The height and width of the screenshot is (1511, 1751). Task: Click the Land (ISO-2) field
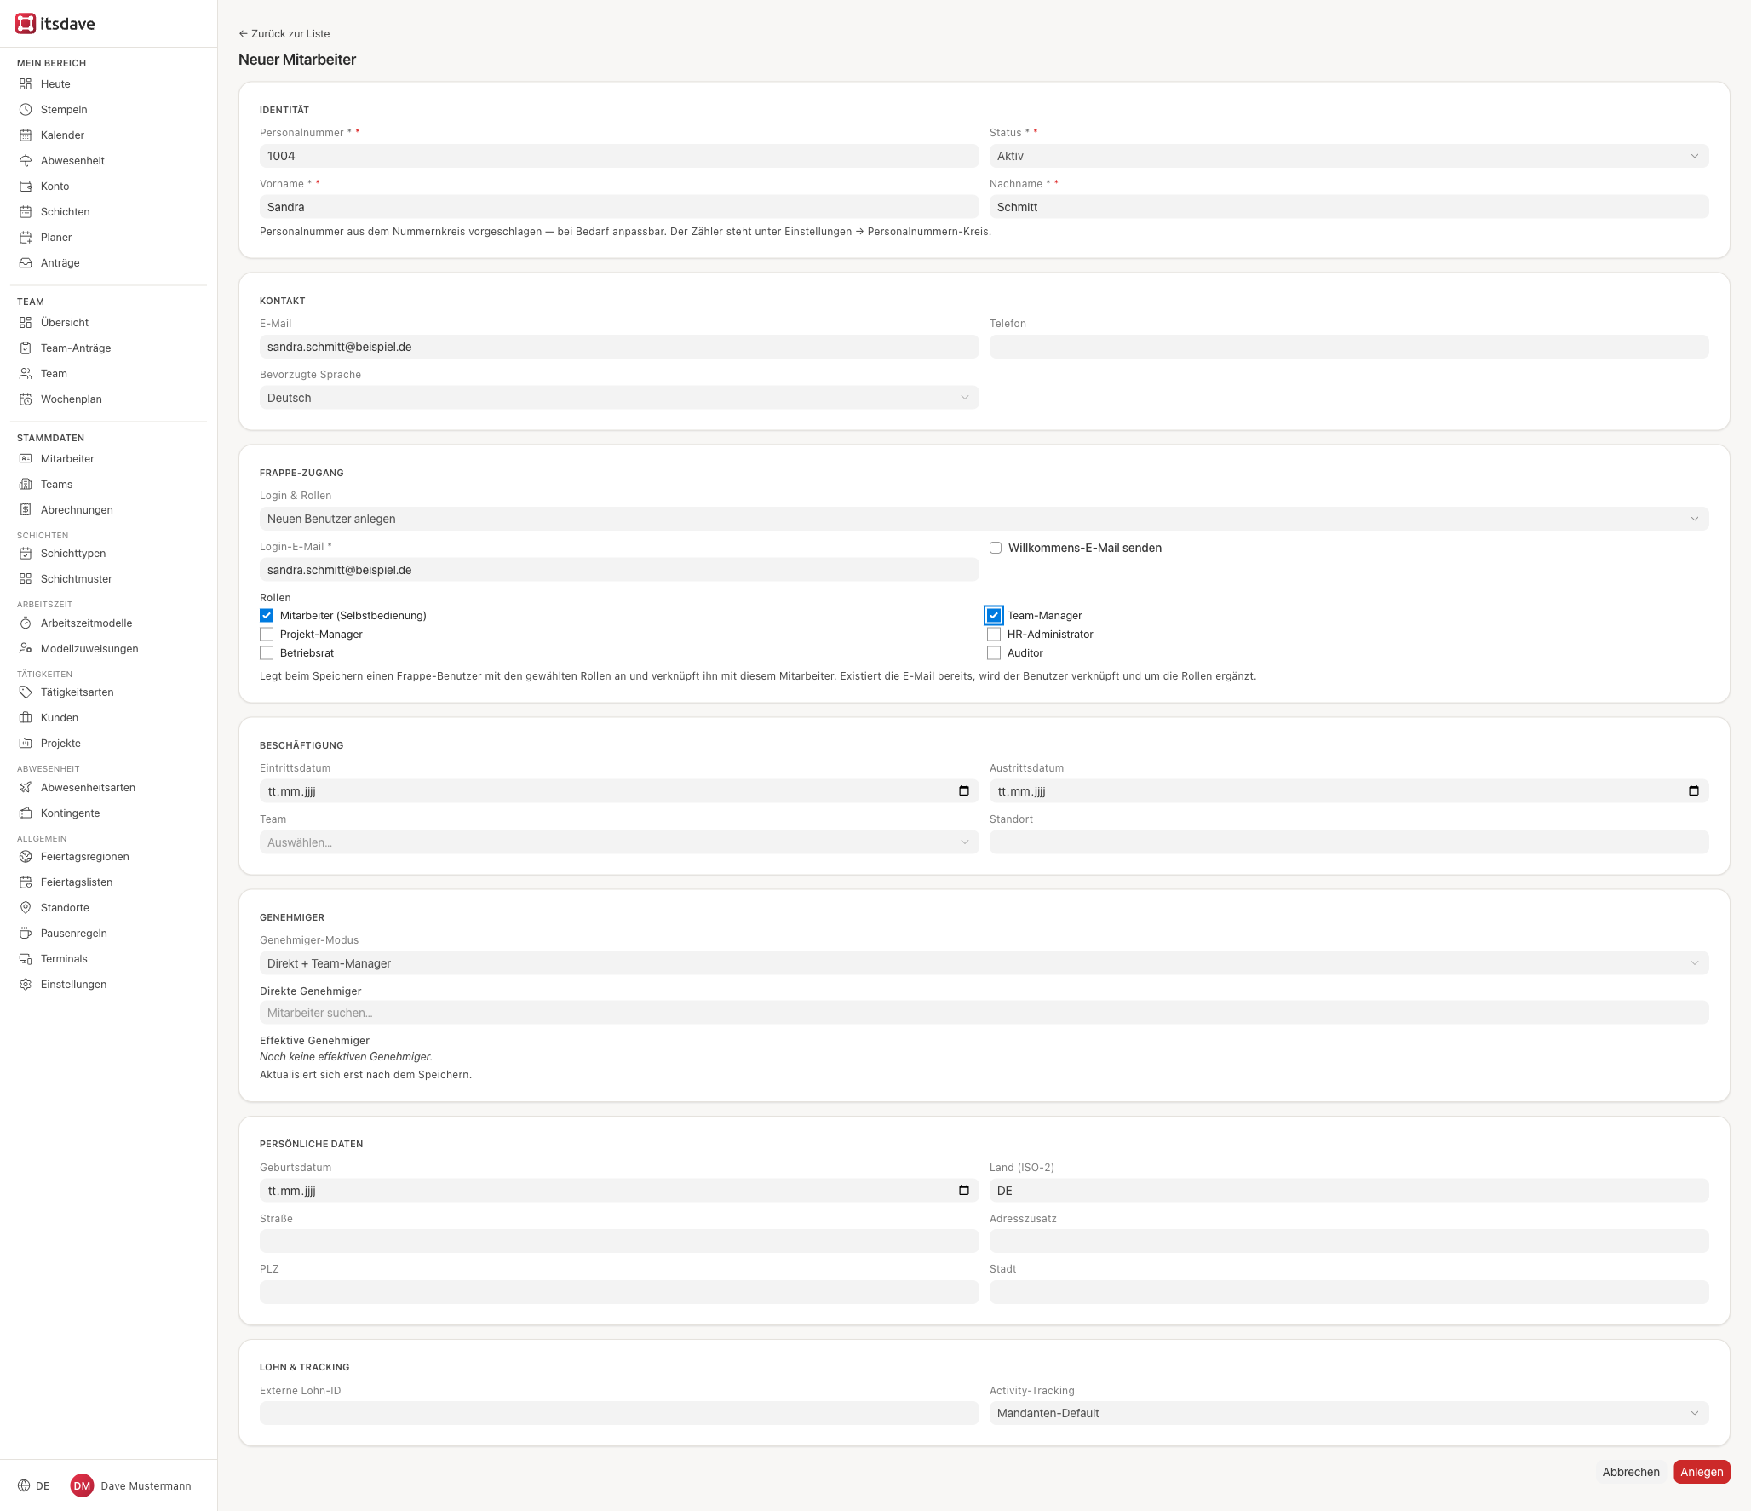pyautogui.click(x=1349, y=1191)
